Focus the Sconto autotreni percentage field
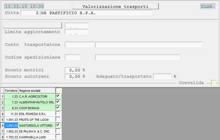This screenshot has height=140, width=220. point(73,76)
